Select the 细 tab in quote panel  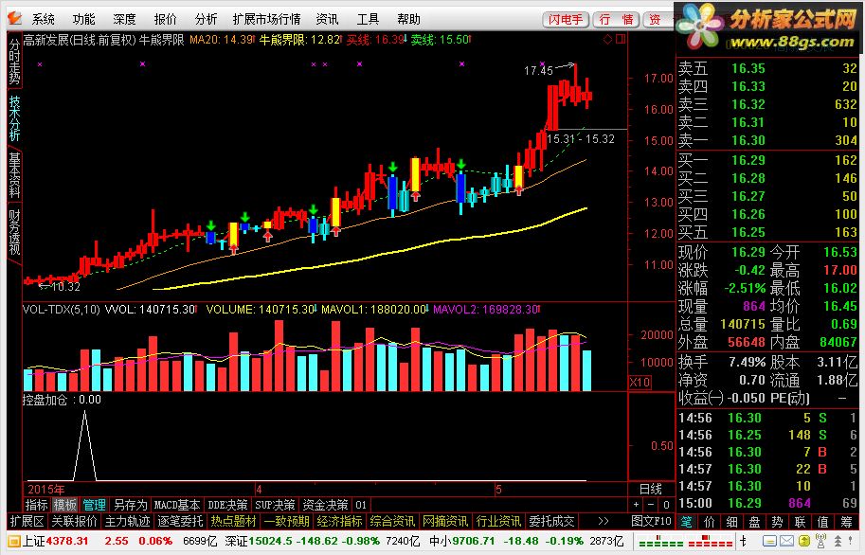pyautogui.click(x=732, y=522)
